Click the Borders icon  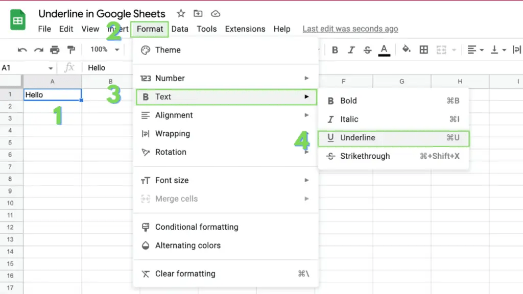coord(423,50)
